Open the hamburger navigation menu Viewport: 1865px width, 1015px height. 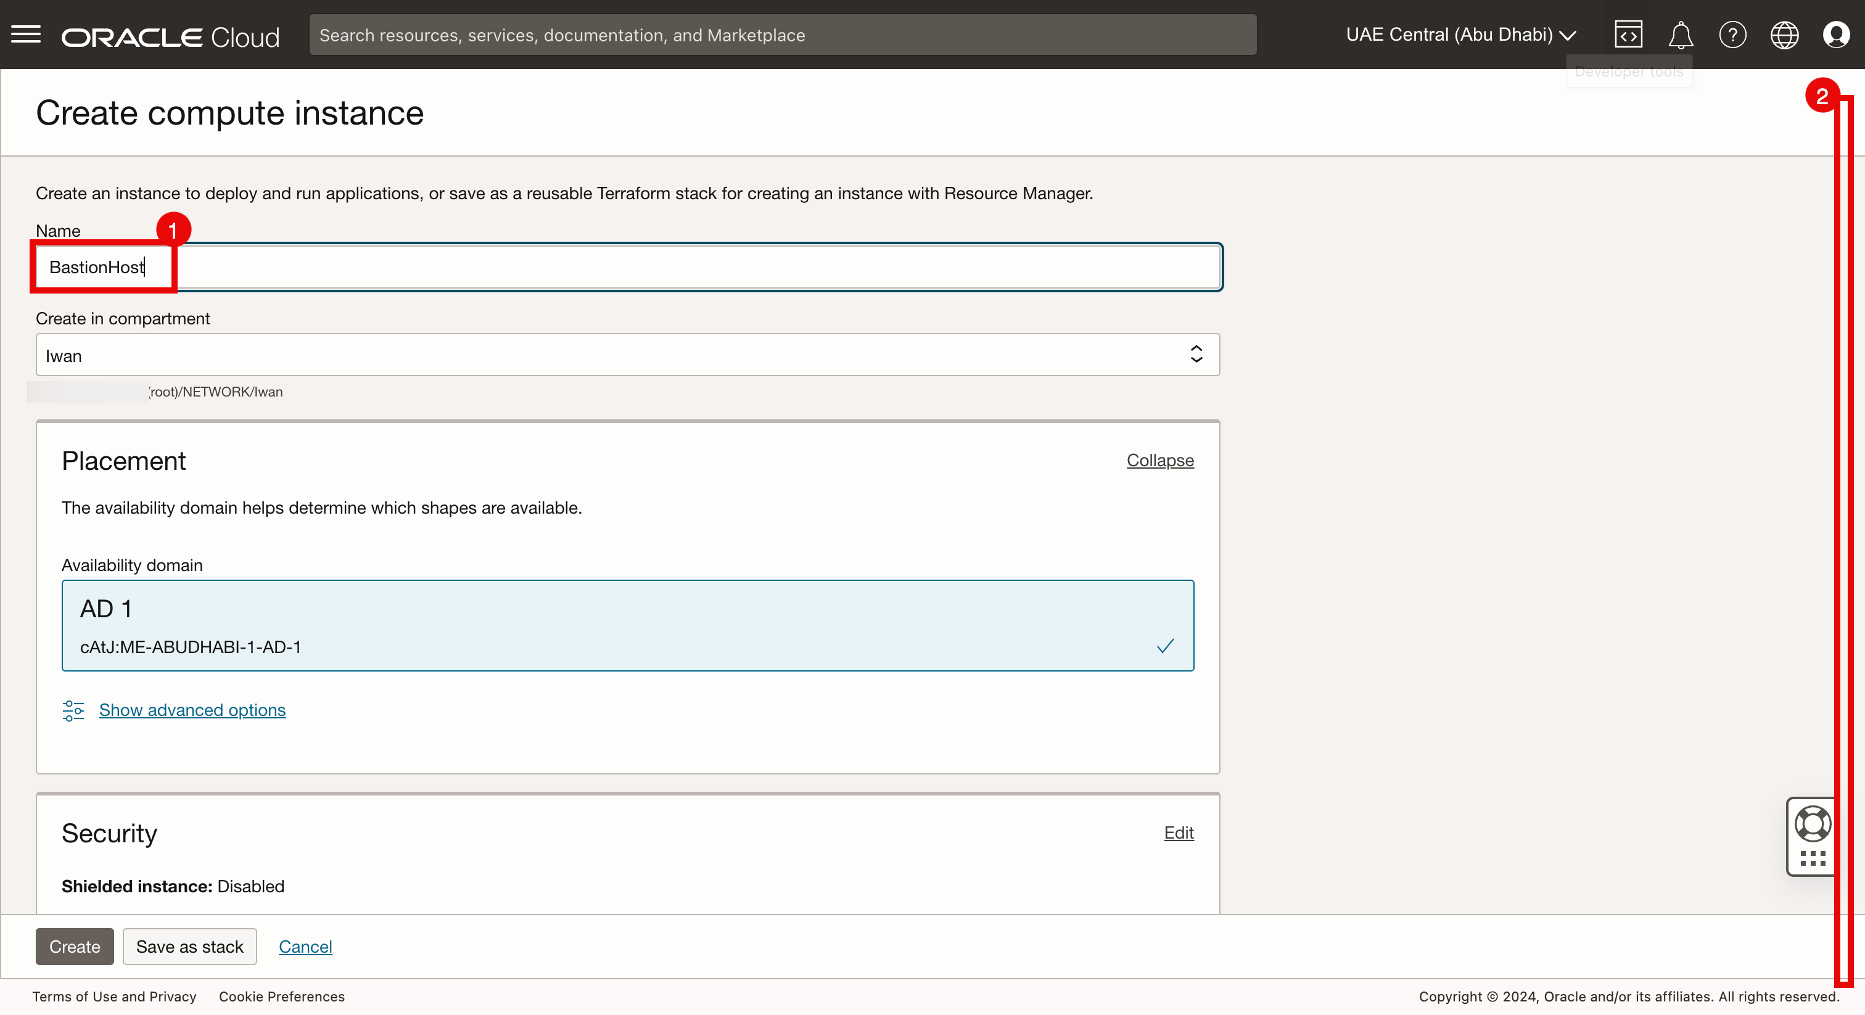click(26, 34)
